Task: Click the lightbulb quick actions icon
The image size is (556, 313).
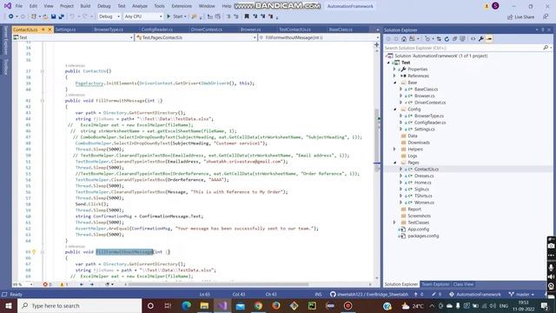Action: pyautogui.click(x=34, y=251)
